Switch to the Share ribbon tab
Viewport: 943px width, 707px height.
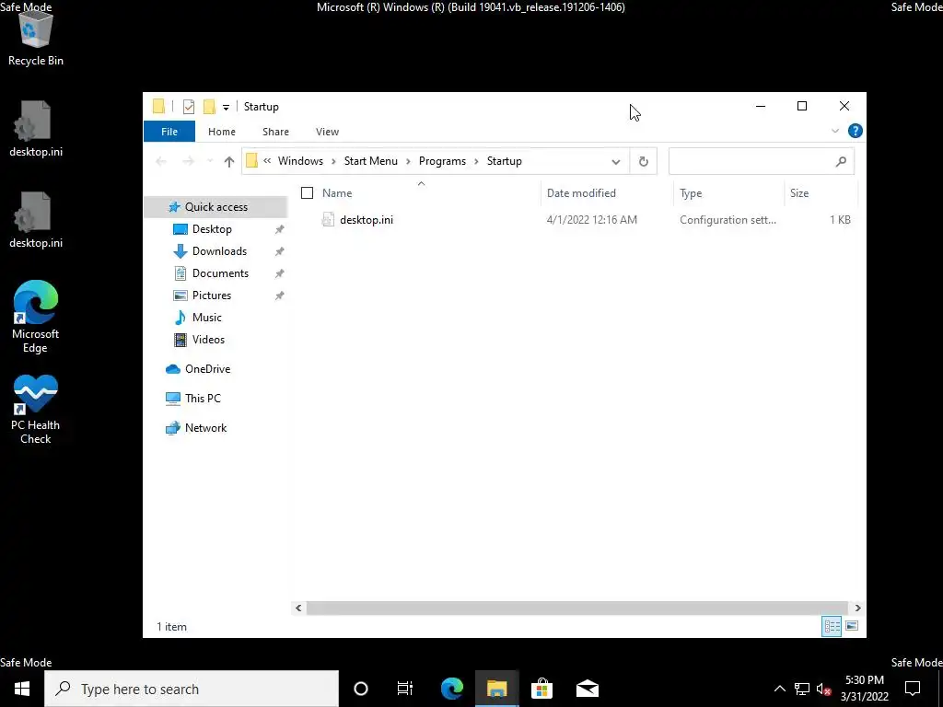[x=275, y=132]
